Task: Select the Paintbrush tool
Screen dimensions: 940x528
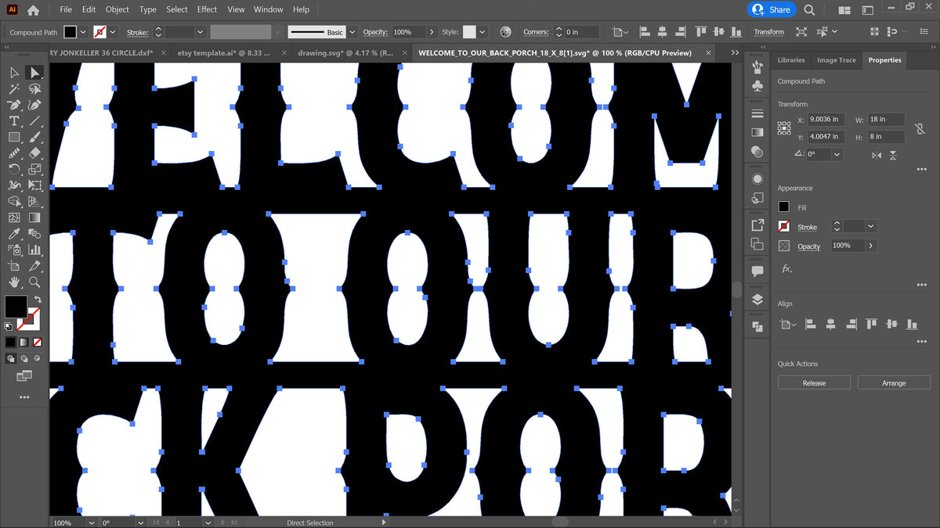Action: coord(34,137)
